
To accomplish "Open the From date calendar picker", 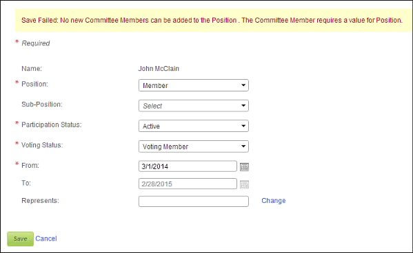I will tap(244, 167).
